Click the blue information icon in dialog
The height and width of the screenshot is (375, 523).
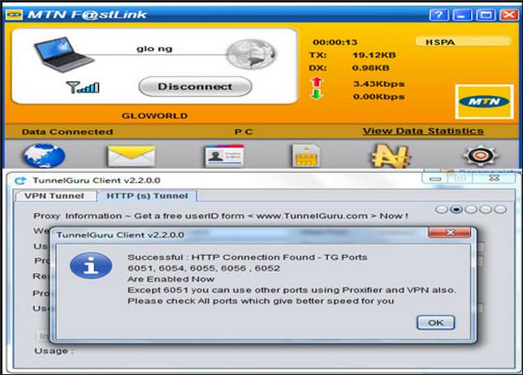pyautogui.click(x=91, y=265)
